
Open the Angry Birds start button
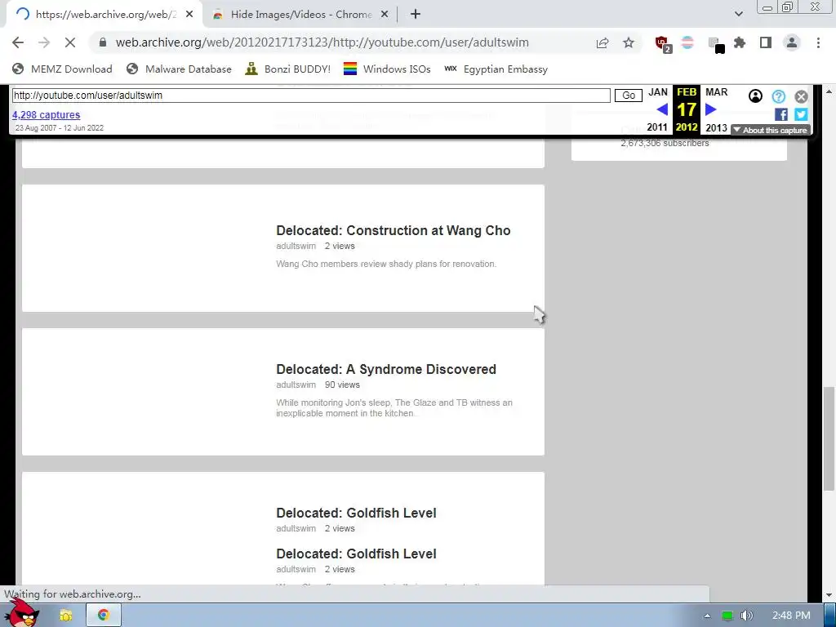[x=21, y=613]
